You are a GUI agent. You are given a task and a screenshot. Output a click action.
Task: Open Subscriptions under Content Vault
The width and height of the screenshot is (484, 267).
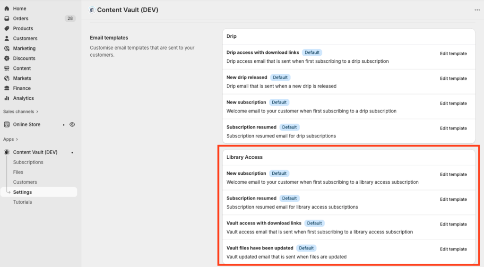point(28,162)
